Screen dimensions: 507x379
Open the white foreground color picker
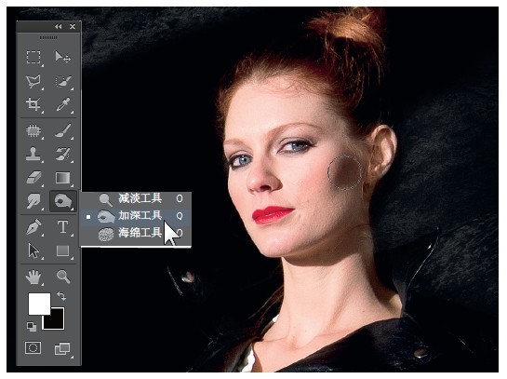[x=39, y=304]
